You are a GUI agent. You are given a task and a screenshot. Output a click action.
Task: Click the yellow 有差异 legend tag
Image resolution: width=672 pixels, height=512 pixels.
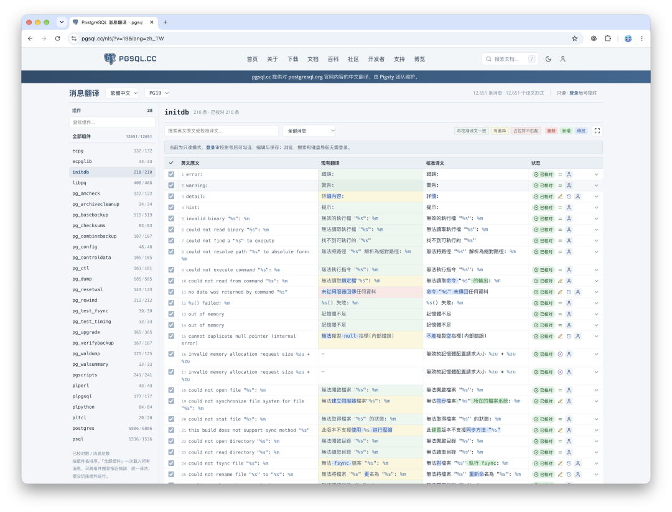pyautogui.click(x=499, y=131)
